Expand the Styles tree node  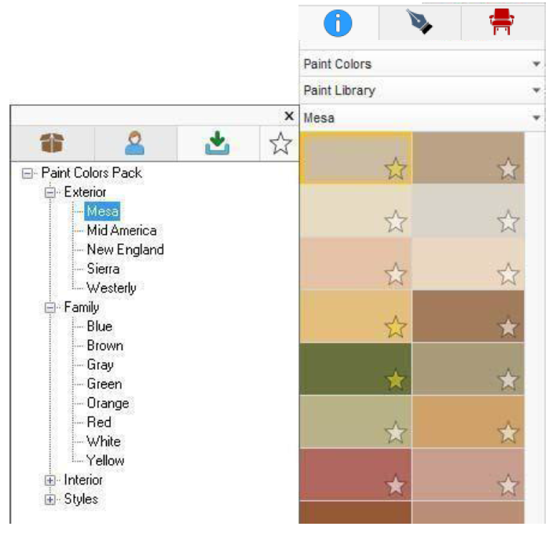[x=49, y=499]
